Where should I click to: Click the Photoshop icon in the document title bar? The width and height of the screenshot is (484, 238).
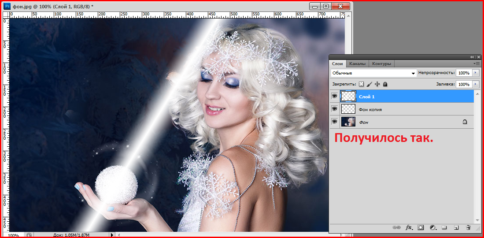pos(8,6)
